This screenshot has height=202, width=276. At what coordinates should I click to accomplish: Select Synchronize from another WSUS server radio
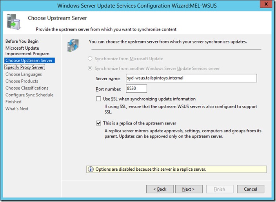point(90,68)
